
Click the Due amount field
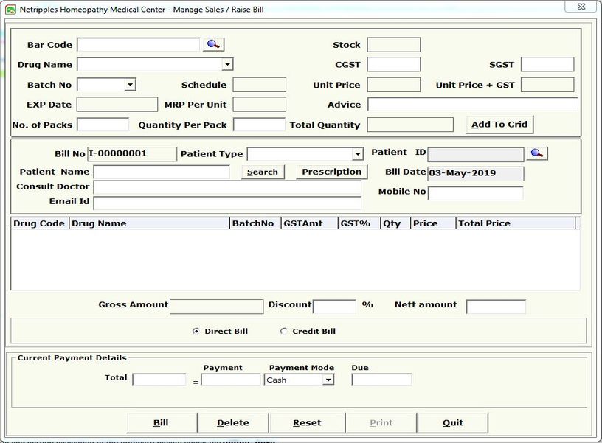[381, 380]
